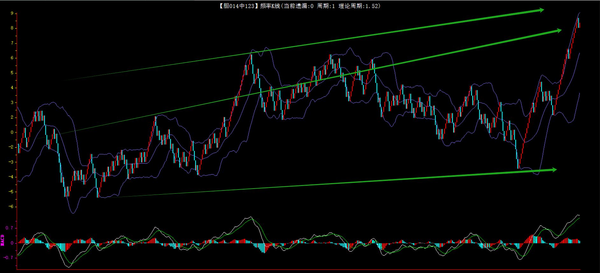The width and height of the screenshot is (600, 273).
Task: Click the -0.7 label on the MACD axis
Action: [8, 257]
